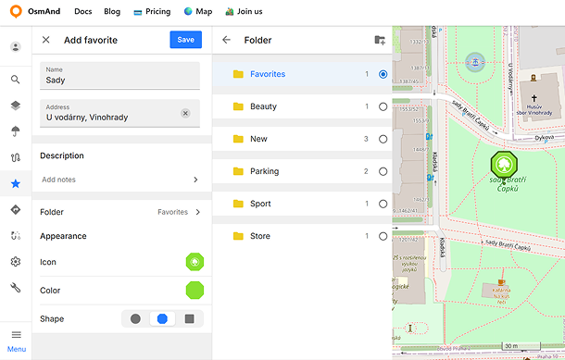565x360 pixels.
Task: Click the hamburger Menu icon
Action: [17, 335]
